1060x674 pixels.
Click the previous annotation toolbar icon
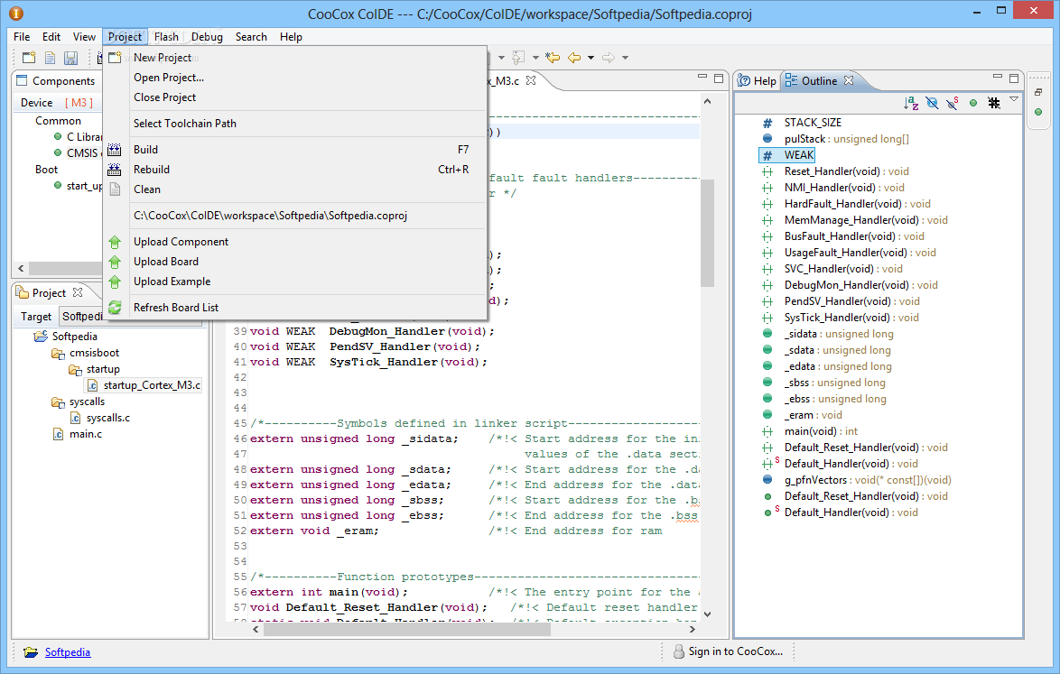[518, 58]
